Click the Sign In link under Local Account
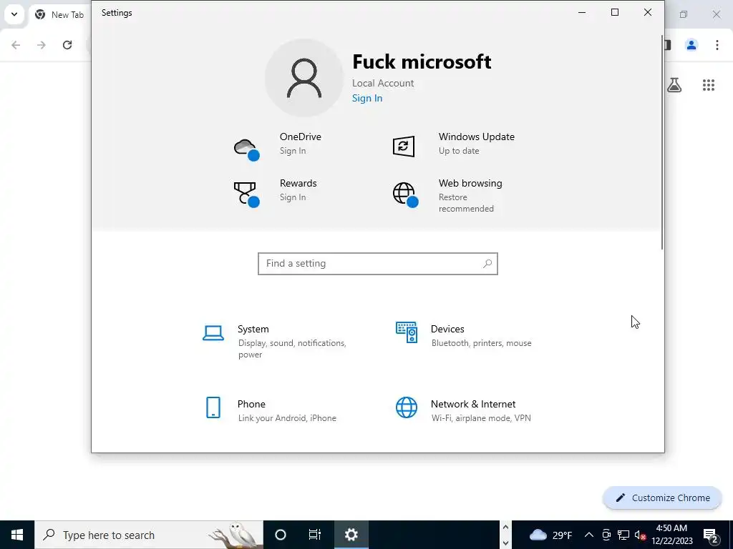 [367, 98]
